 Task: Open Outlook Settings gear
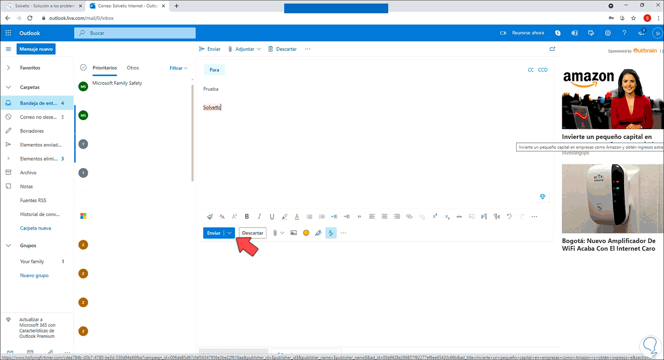(x=608, y=33)
